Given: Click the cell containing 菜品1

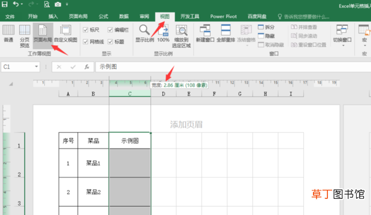Looking at the screenshot, I should tap(93, 163).
